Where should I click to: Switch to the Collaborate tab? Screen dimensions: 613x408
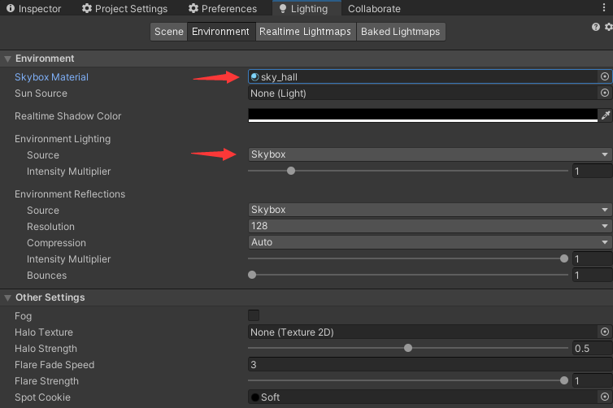tap(374, 8)
